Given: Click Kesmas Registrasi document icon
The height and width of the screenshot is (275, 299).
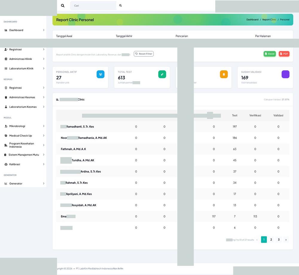Looking at the screenshot, I should 6,88.
